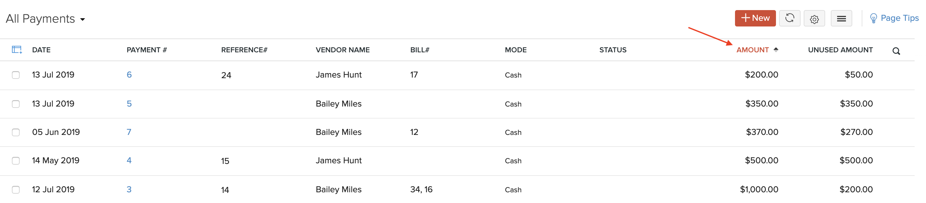The width and height of the screenshot is (926, 203).
Task: Click the plus icon inside the New button
Action: tap(745, 18)
